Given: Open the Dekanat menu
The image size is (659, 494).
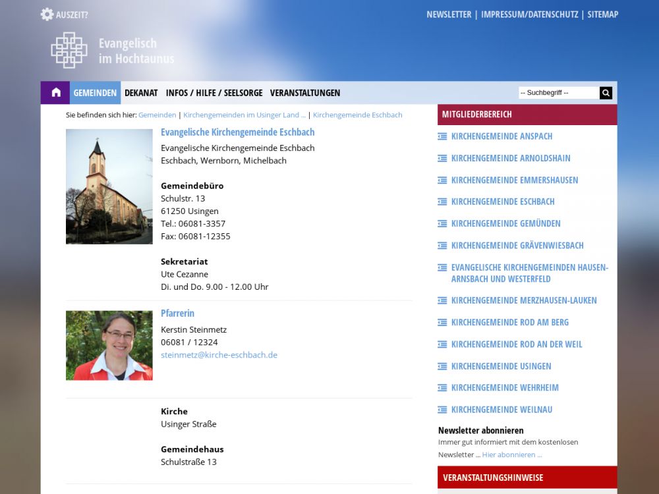Looking at the screenshot, I should pyautogui.click(x=141, y=93).
